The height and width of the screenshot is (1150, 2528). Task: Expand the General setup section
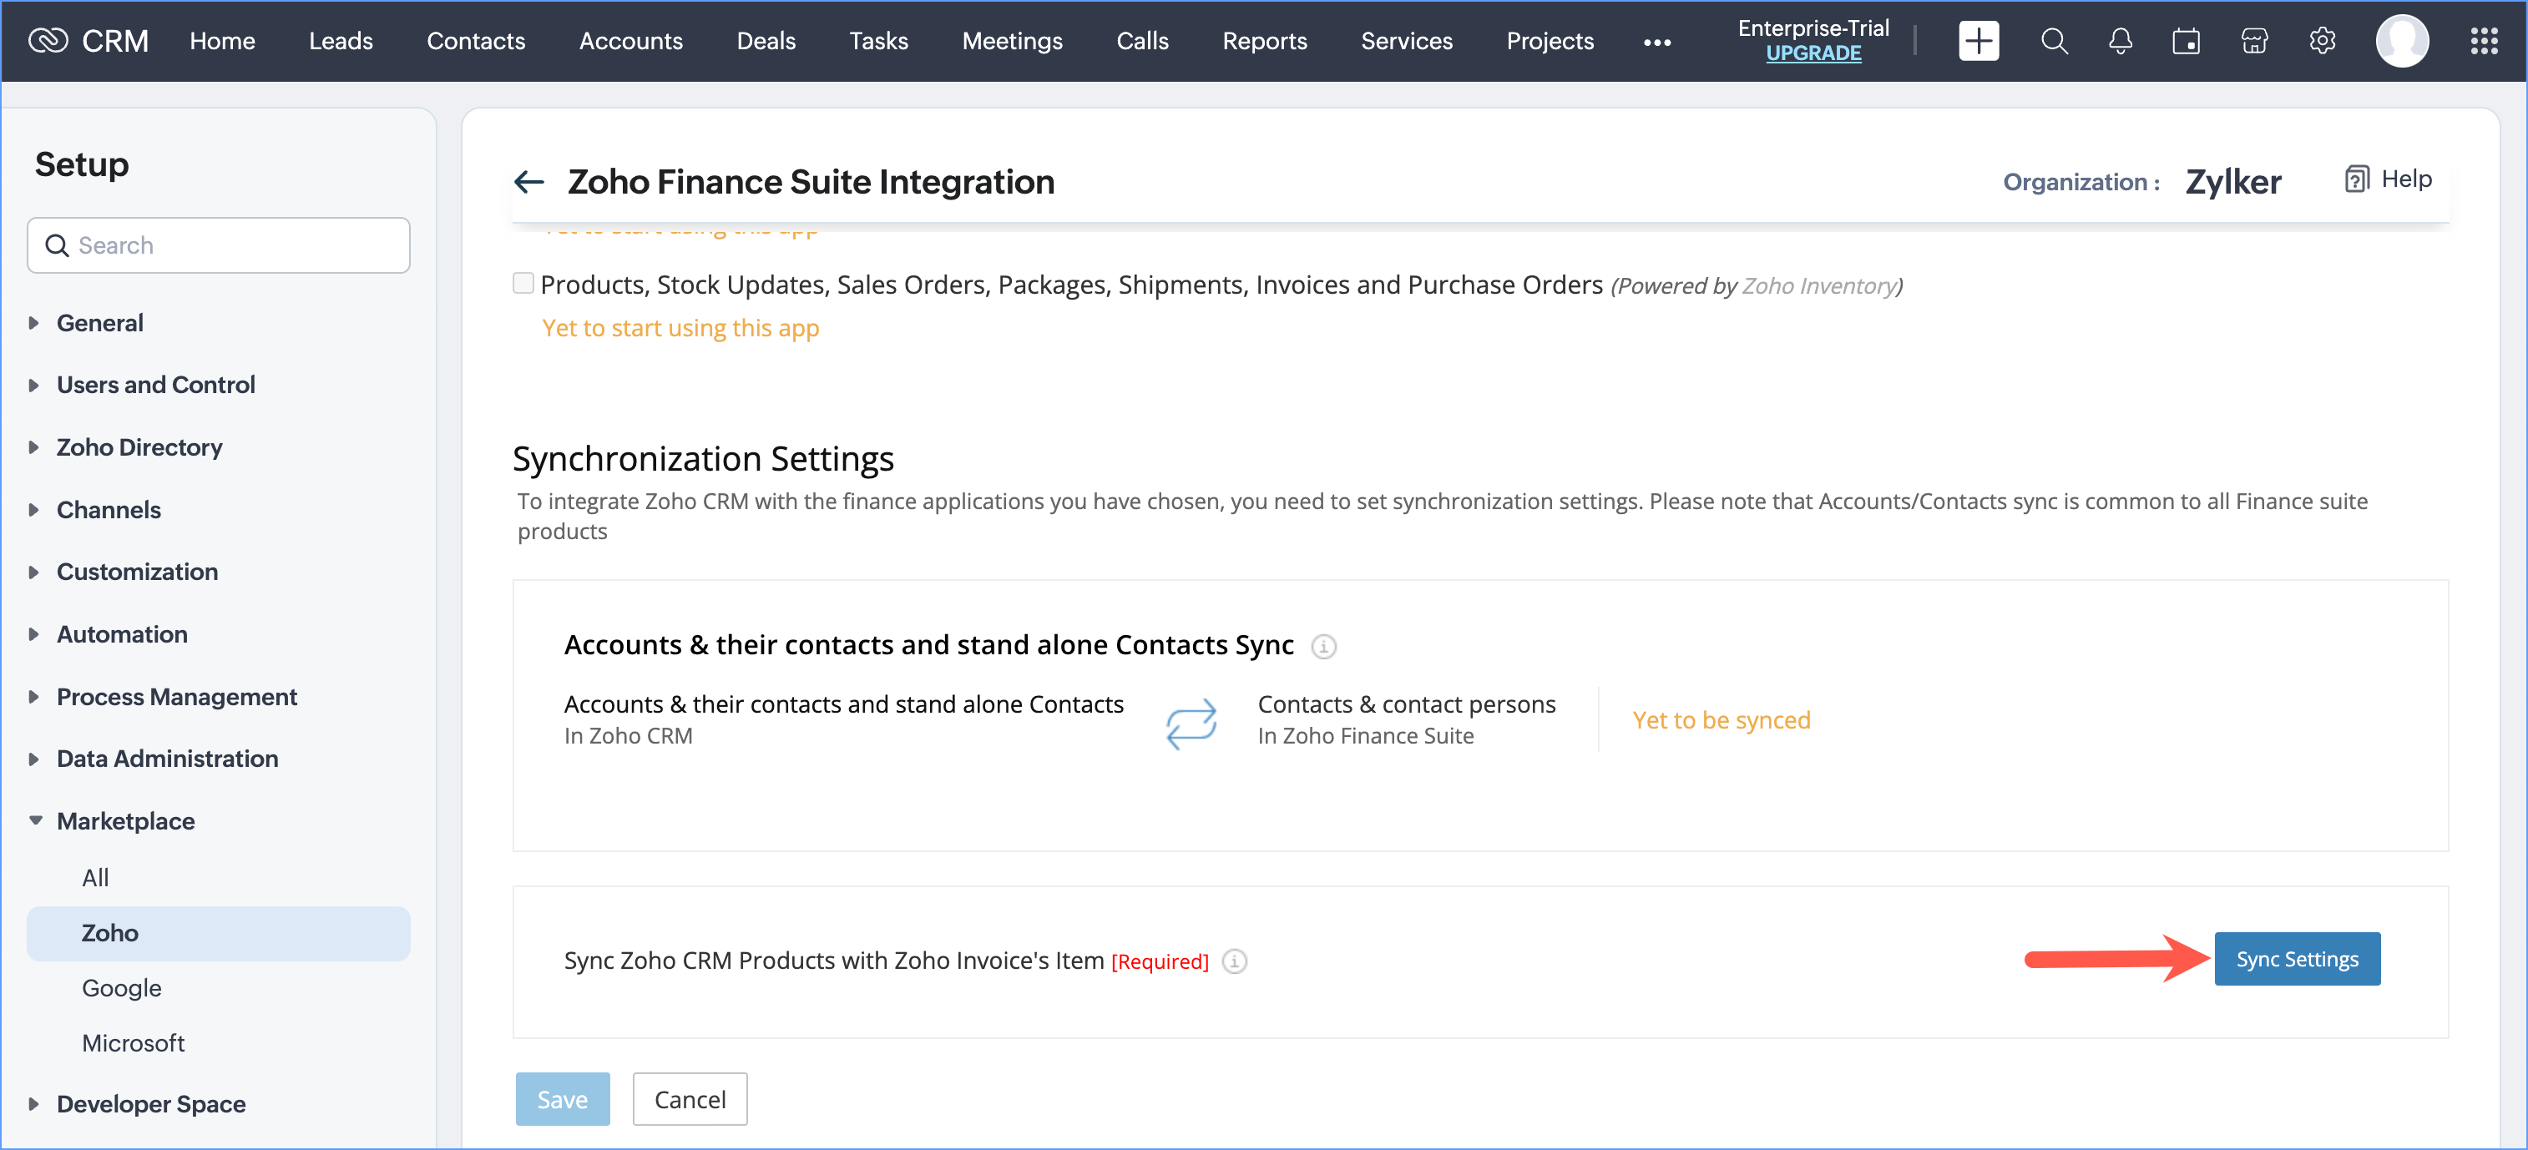coord(99,323)
